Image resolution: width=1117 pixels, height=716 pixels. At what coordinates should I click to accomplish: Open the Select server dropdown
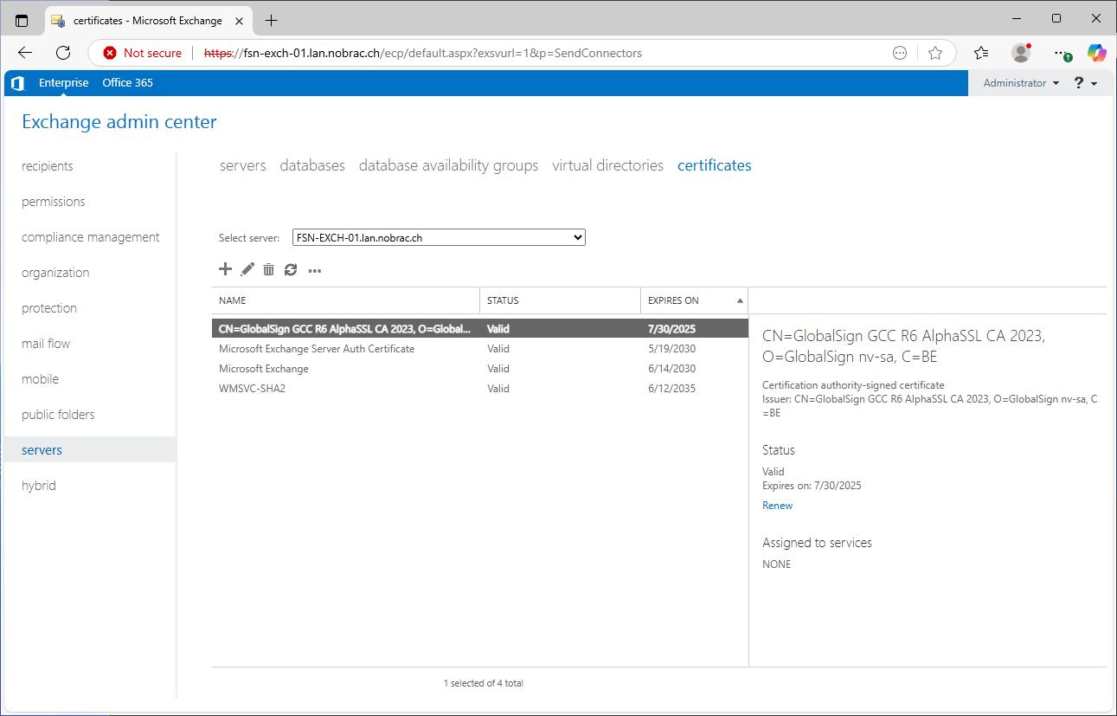439,237
